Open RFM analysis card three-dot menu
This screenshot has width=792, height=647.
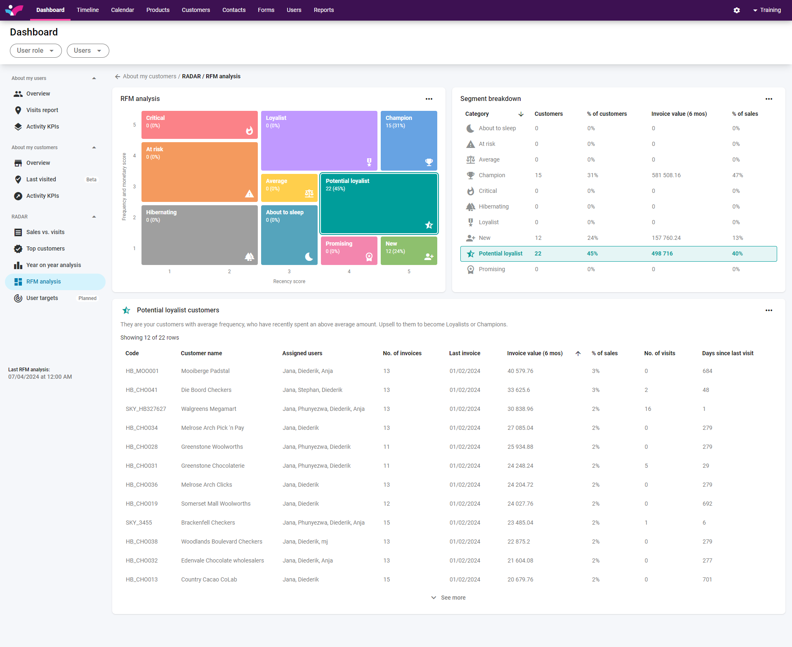point(429,99)
